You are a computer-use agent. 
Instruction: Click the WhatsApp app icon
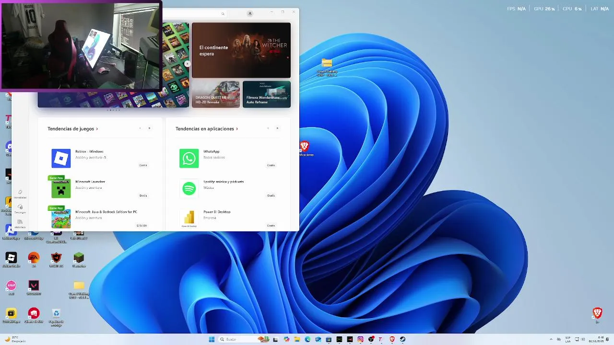point(189,158)
